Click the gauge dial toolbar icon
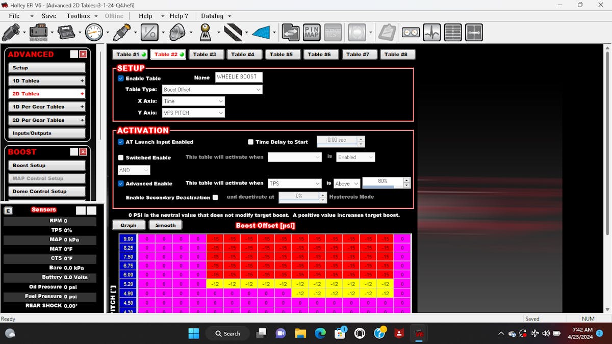612x344 pixels. click(x=94, y=33)
